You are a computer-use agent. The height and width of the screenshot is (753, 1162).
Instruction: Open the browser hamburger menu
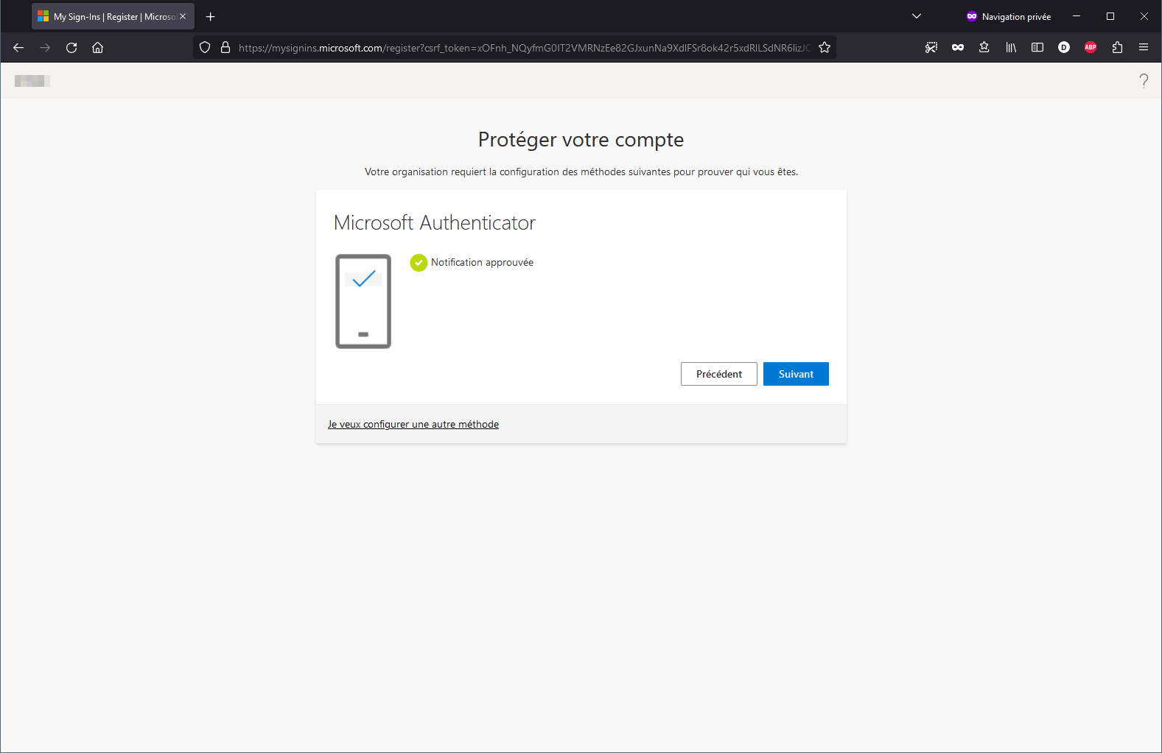[1144, 48]
